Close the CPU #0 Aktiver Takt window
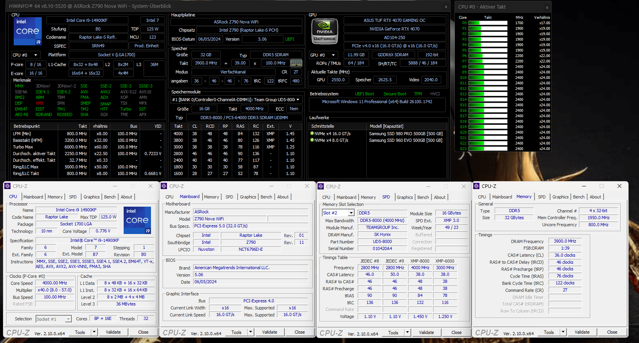The image size is (639, 343). point(547,7)
